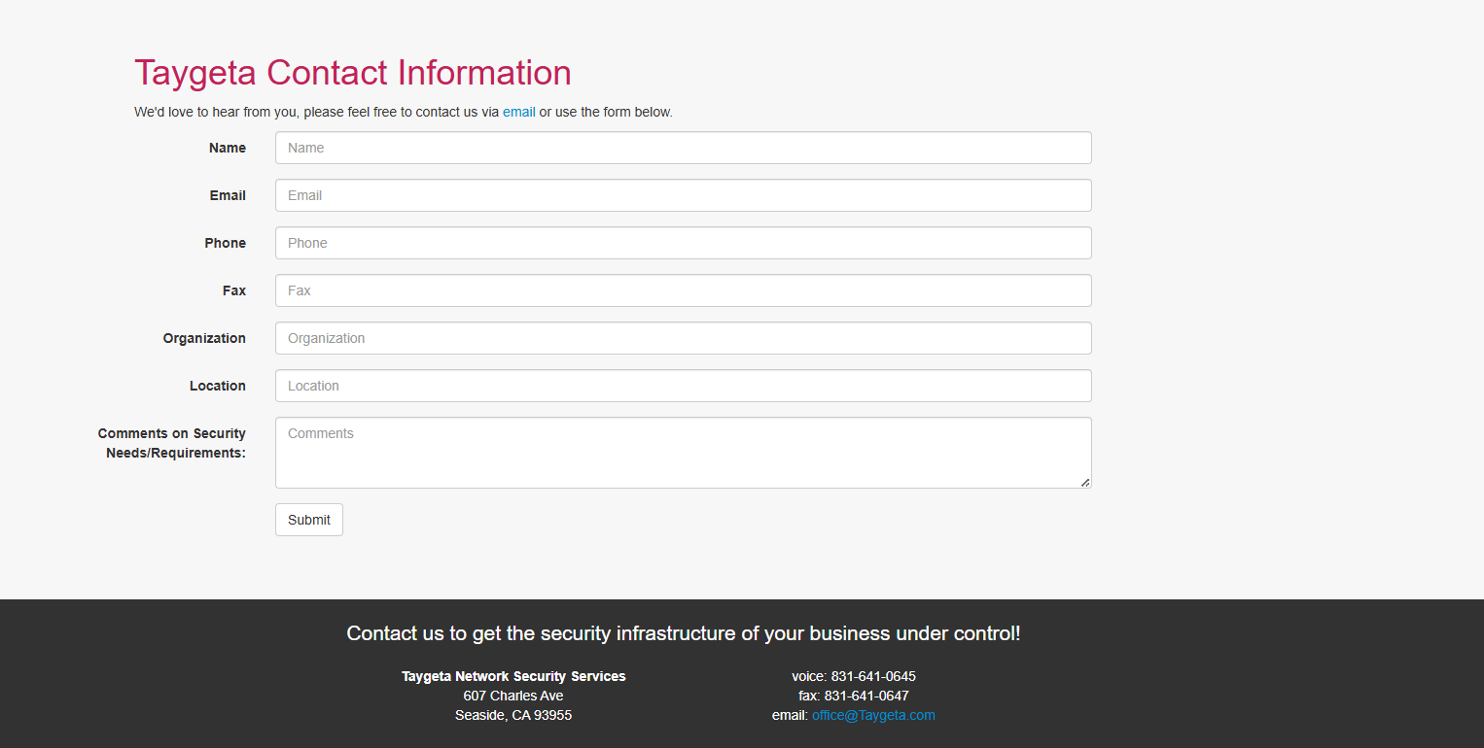Click the Seaside, CA 93955 text
This screenshot has height=748, width=1484.
(x=513, y=715)
